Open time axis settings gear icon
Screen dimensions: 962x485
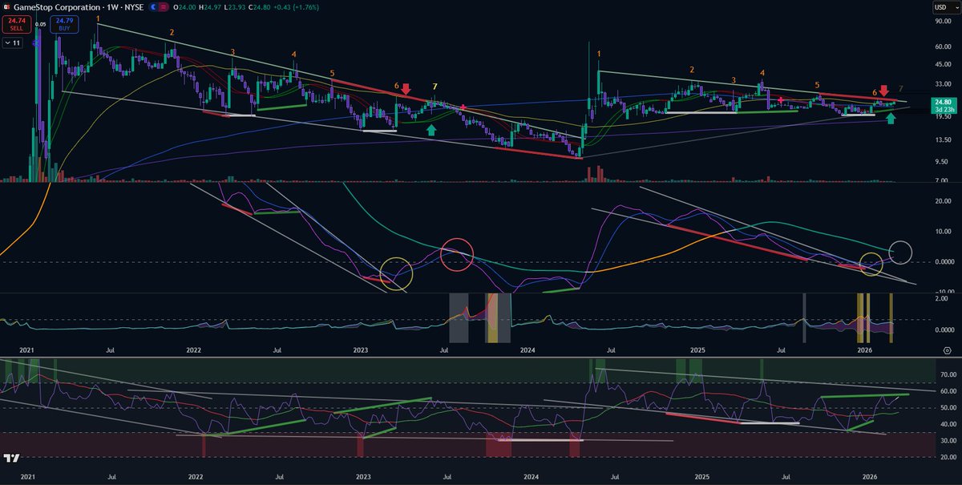click(x=948, y=350)
